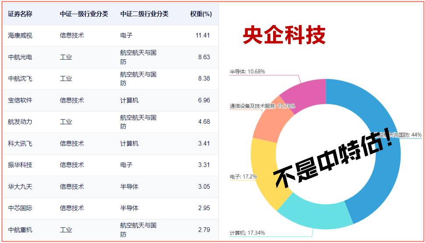Viewport: 425px width, 243px height.
Task: Select the 中芯国际 stock name
Action: (x=20, y=208)
